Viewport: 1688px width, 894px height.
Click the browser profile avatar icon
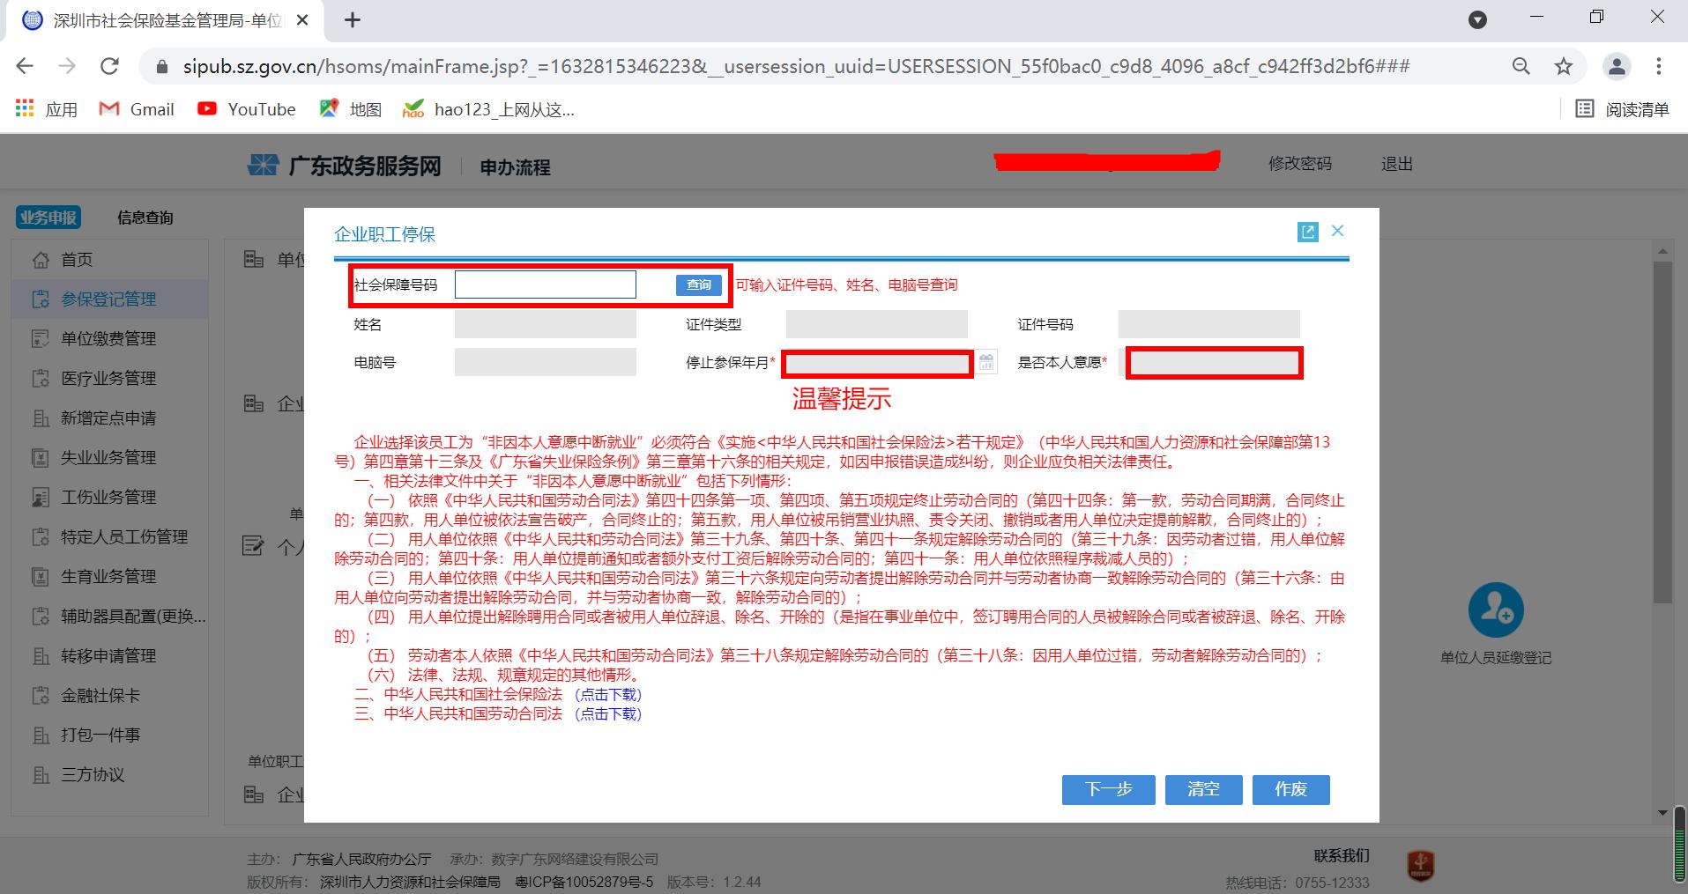pos(1617,65)
